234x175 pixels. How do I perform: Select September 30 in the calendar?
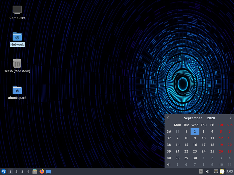[195, 158]
